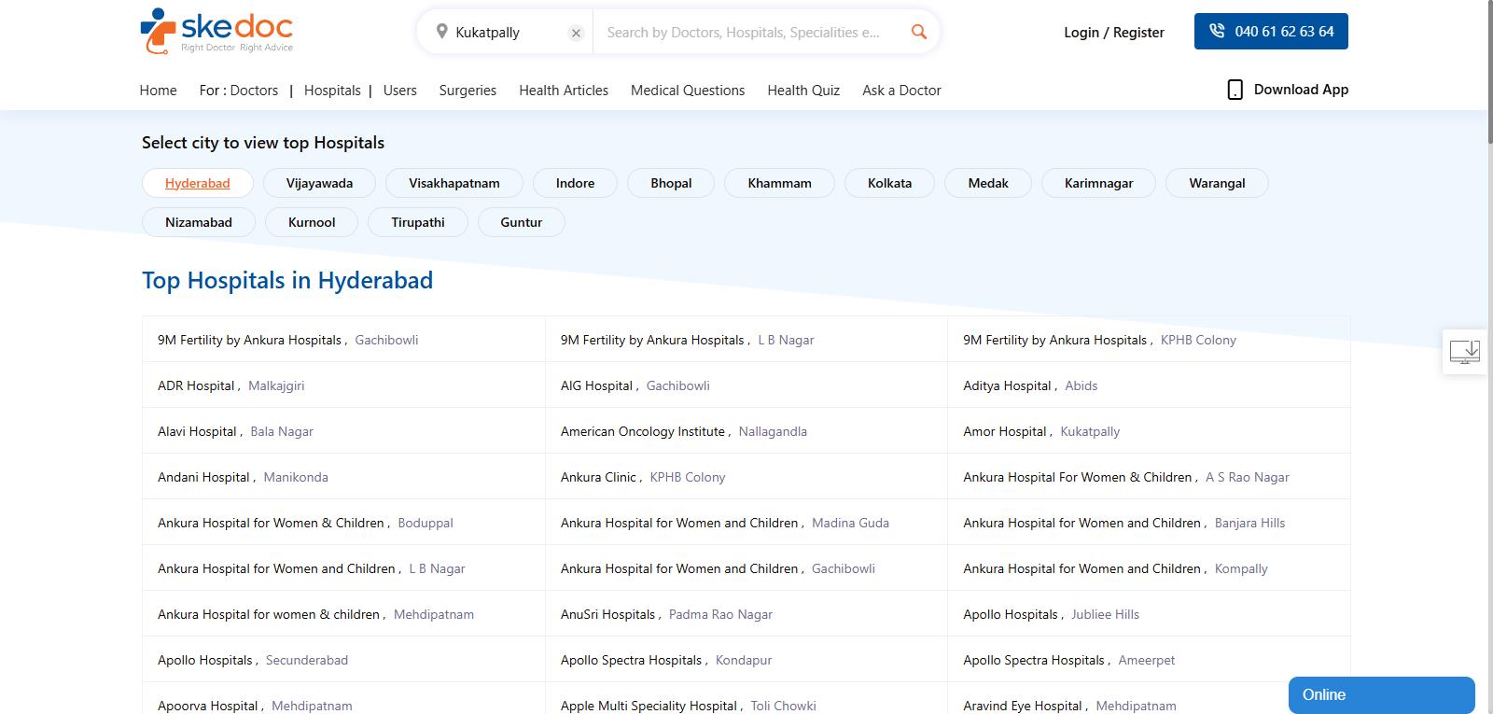Go to Medical Questions page

tap(687, 91)
